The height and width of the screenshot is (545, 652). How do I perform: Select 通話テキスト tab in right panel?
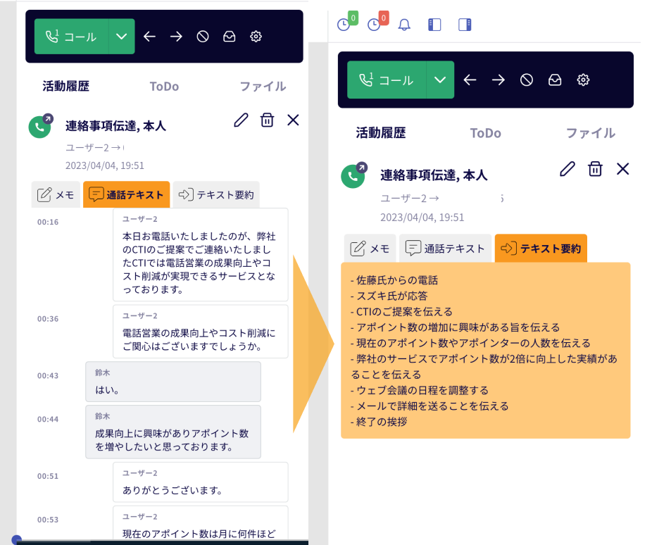[x=445, y=249]
